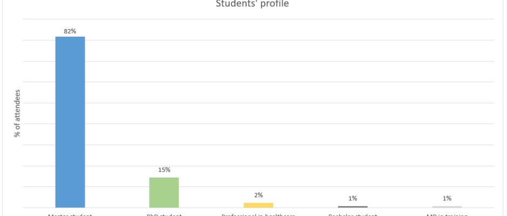Click the 1% label above Bachelor student bar
This screenshot has width=507, height=216.
pos(353,198)
